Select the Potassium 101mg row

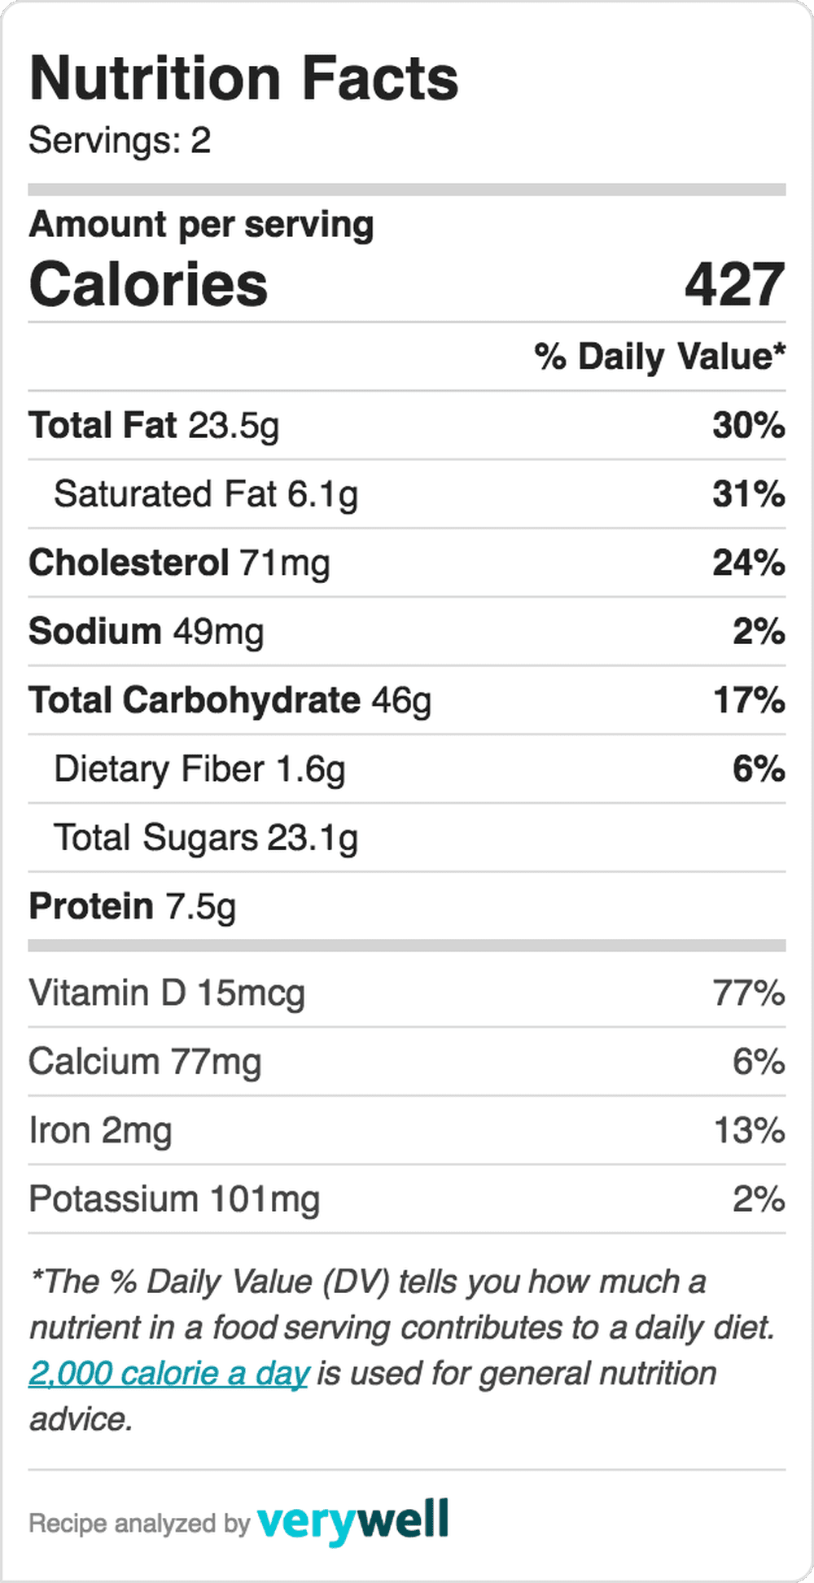[407, 1199]
